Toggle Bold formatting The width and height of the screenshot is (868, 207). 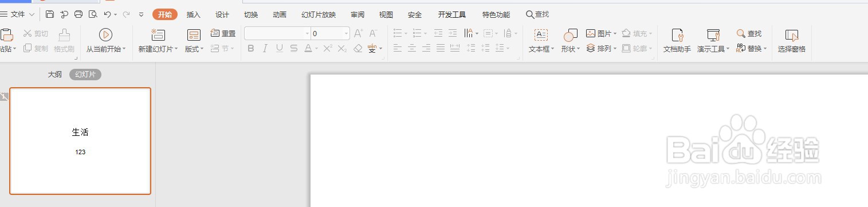pos(251,49)
